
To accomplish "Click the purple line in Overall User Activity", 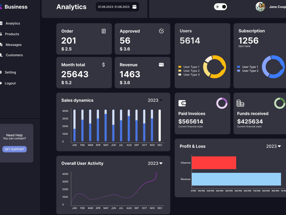I will (114, 195).
